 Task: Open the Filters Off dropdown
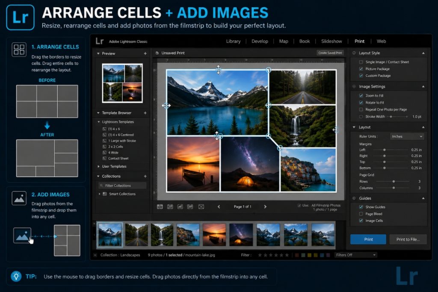355,255
